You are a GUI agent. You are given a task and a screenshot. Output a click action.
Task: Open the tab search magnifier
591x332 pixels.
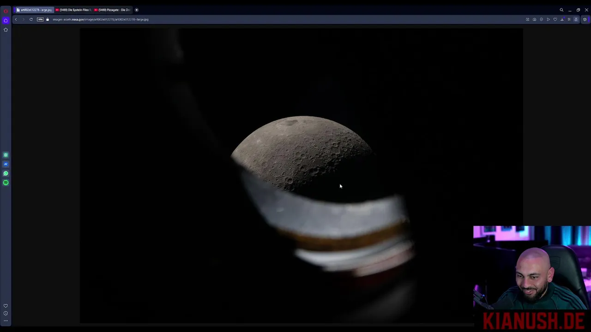[561, 10]
